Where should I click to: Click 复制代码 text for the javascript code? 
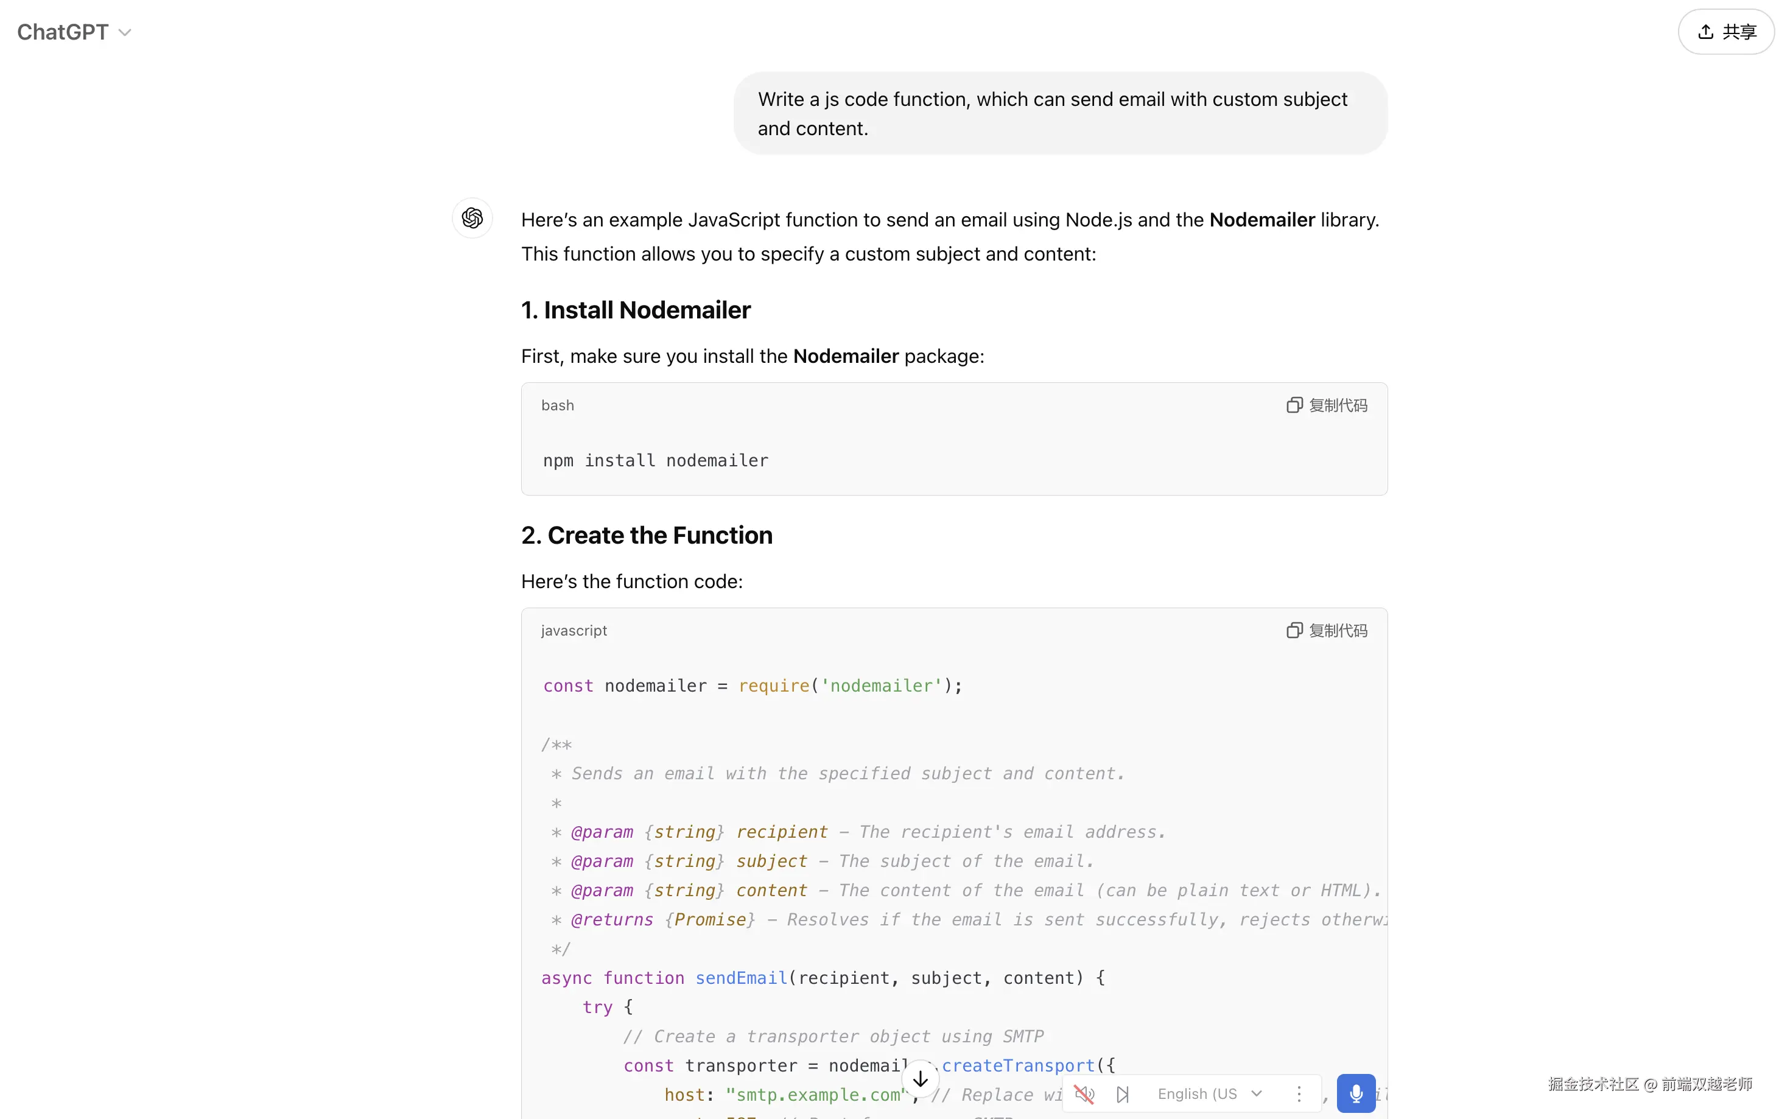pos(1338,630)
